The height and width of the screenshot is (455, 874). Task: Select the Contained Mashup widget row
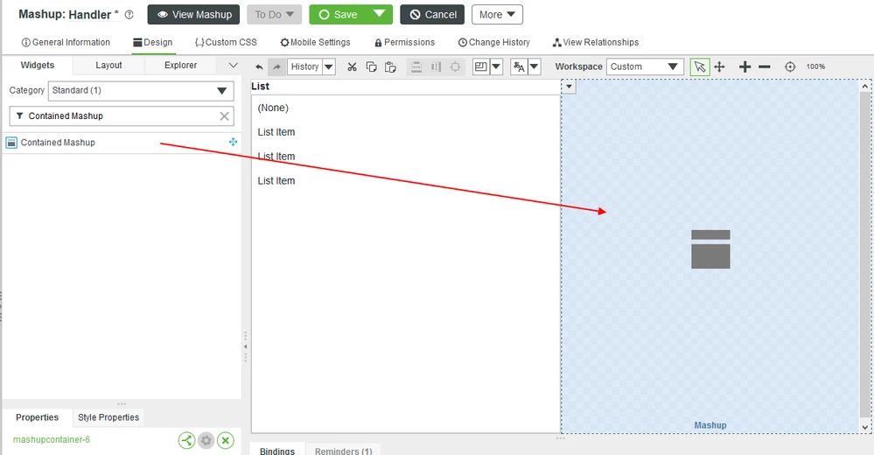(122, 143)
